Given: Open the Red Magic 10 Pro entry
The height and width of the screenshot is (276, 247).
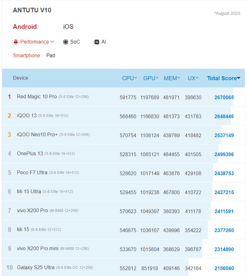Looking at the screenshot, I should (37, 97).
